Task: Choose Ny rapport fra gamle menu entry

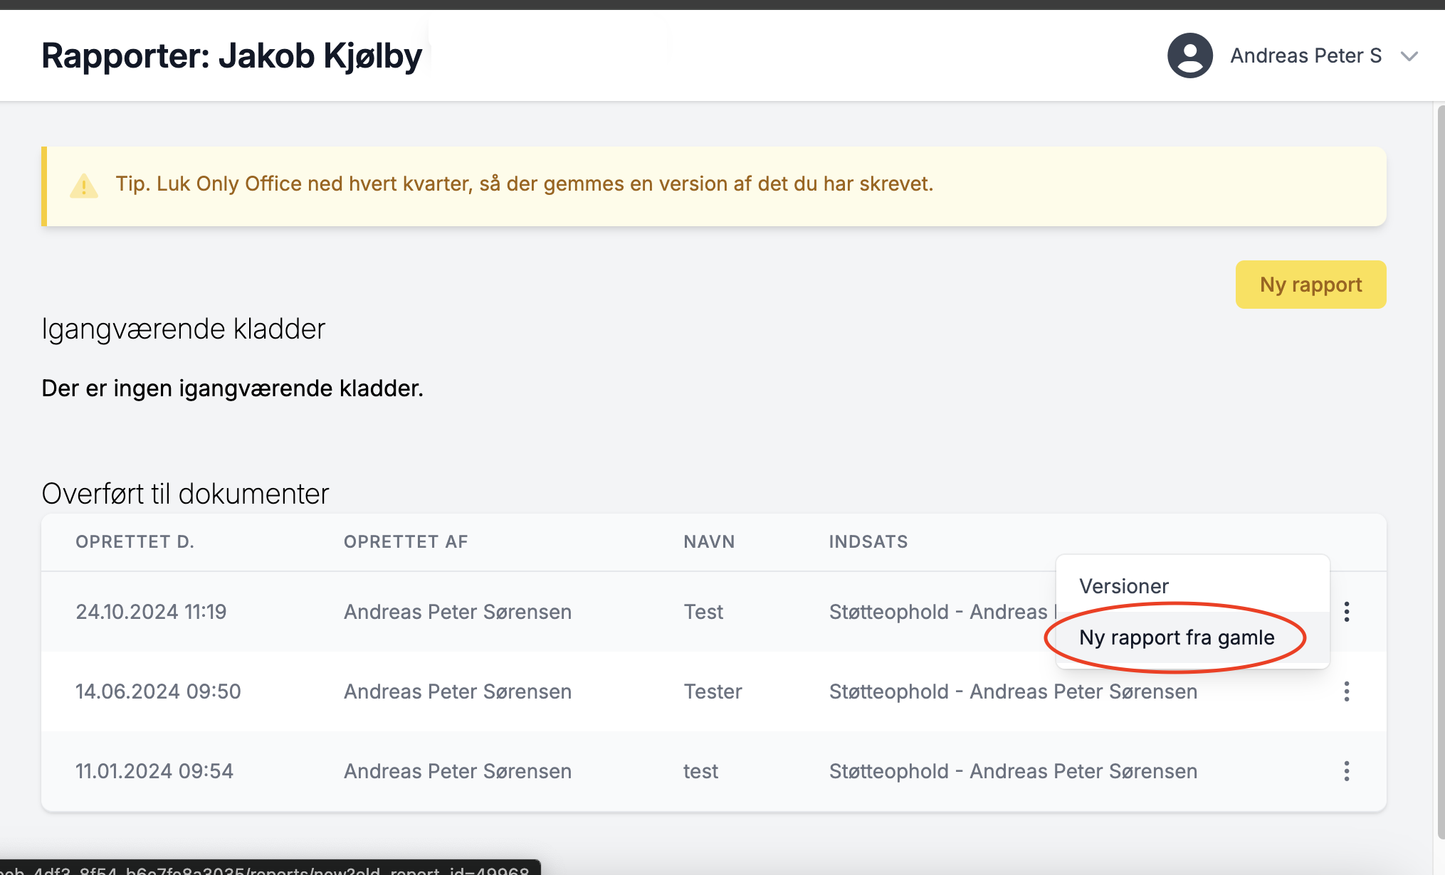Action: pyautogui.click(x=1176, y=637)
